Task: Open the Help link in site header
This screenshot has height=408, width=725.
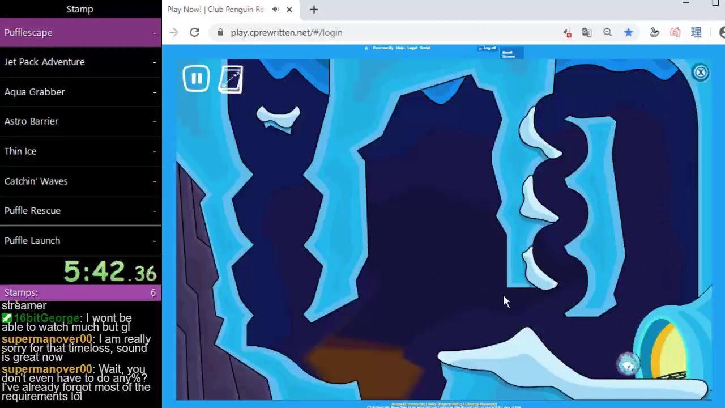Action: 400,48
